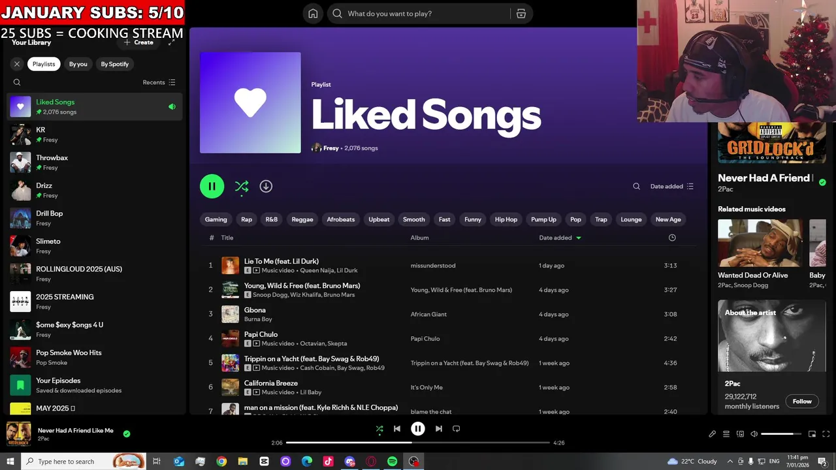
Task: Open Gridlock'd album art in bottom player
Action: [18, 434]
